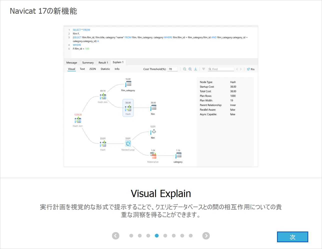
Task: Click the 'Total Cost:' property label
Action: pyautogui.click(x=206, y=91)
